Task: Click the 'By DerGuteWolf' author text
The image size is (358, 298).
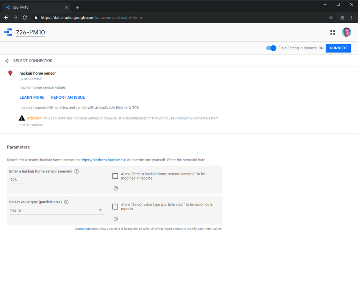Action: (30, 79)
